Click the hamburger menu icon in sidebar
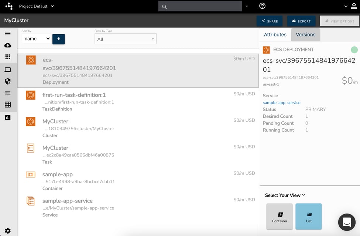 (x=8, y=34)
